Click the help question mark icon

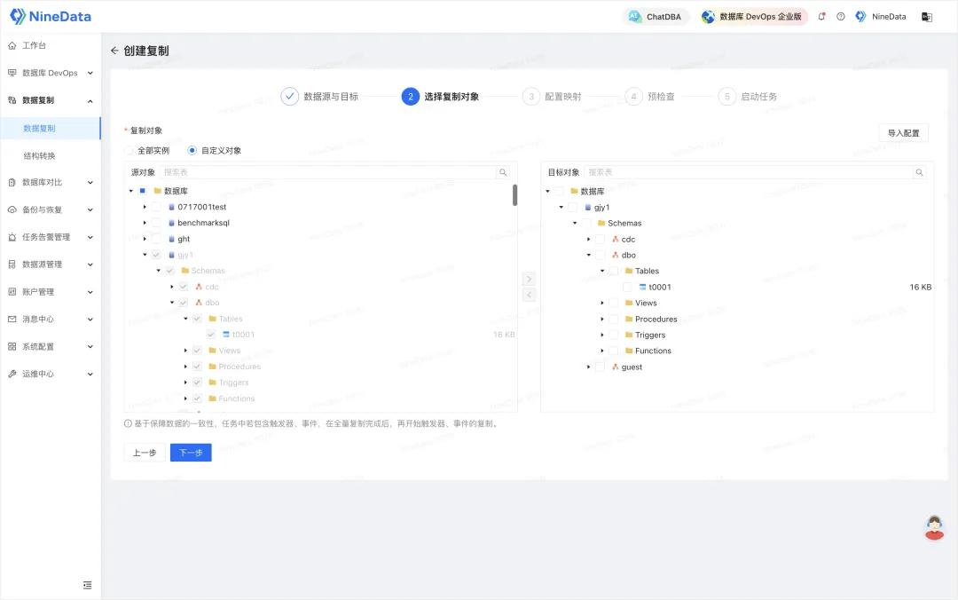tap(841, 17)
